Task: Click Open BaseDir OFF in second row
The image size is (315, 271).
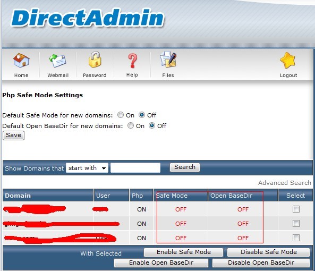Action: pos(243,224)
